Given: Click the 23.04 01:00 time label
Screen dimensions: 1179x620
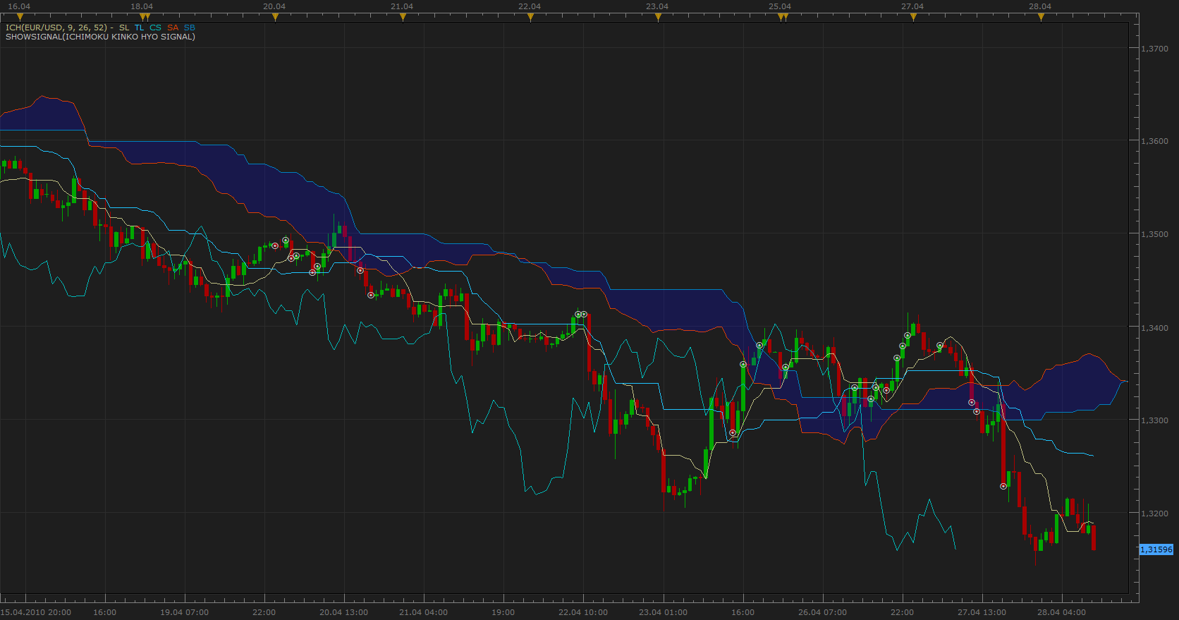Looking at the screenshot, I should tap(663, 612).
